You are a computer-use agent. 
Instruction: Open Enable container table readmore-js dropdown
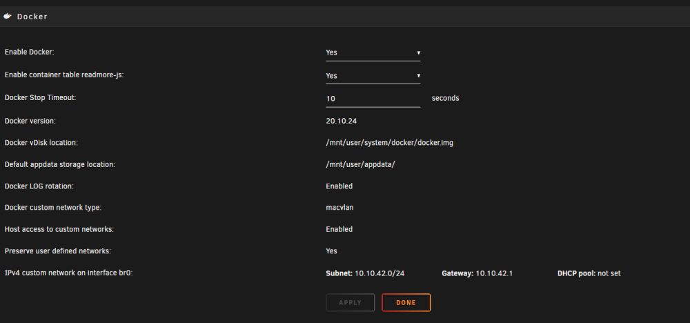pos(373,76)
